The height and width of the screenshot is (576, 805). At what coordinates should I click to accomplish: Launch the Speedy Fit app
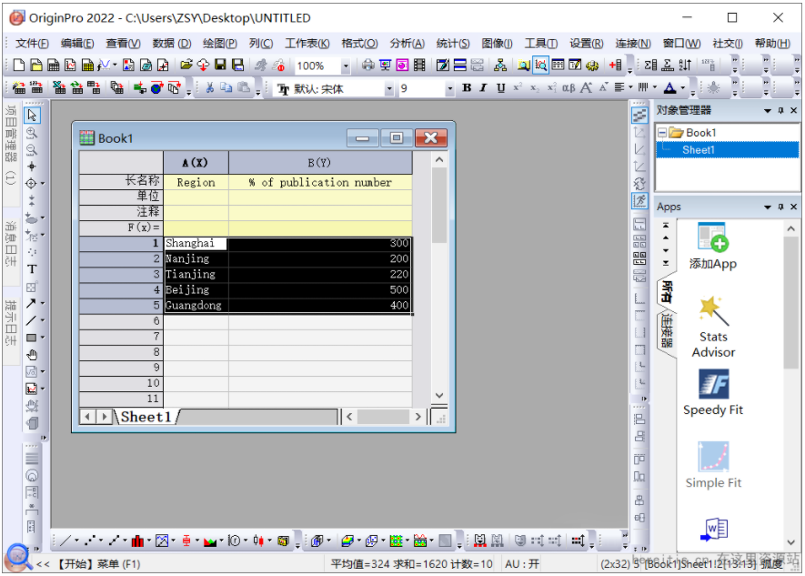pyautogui.click(x=713, y=392)
